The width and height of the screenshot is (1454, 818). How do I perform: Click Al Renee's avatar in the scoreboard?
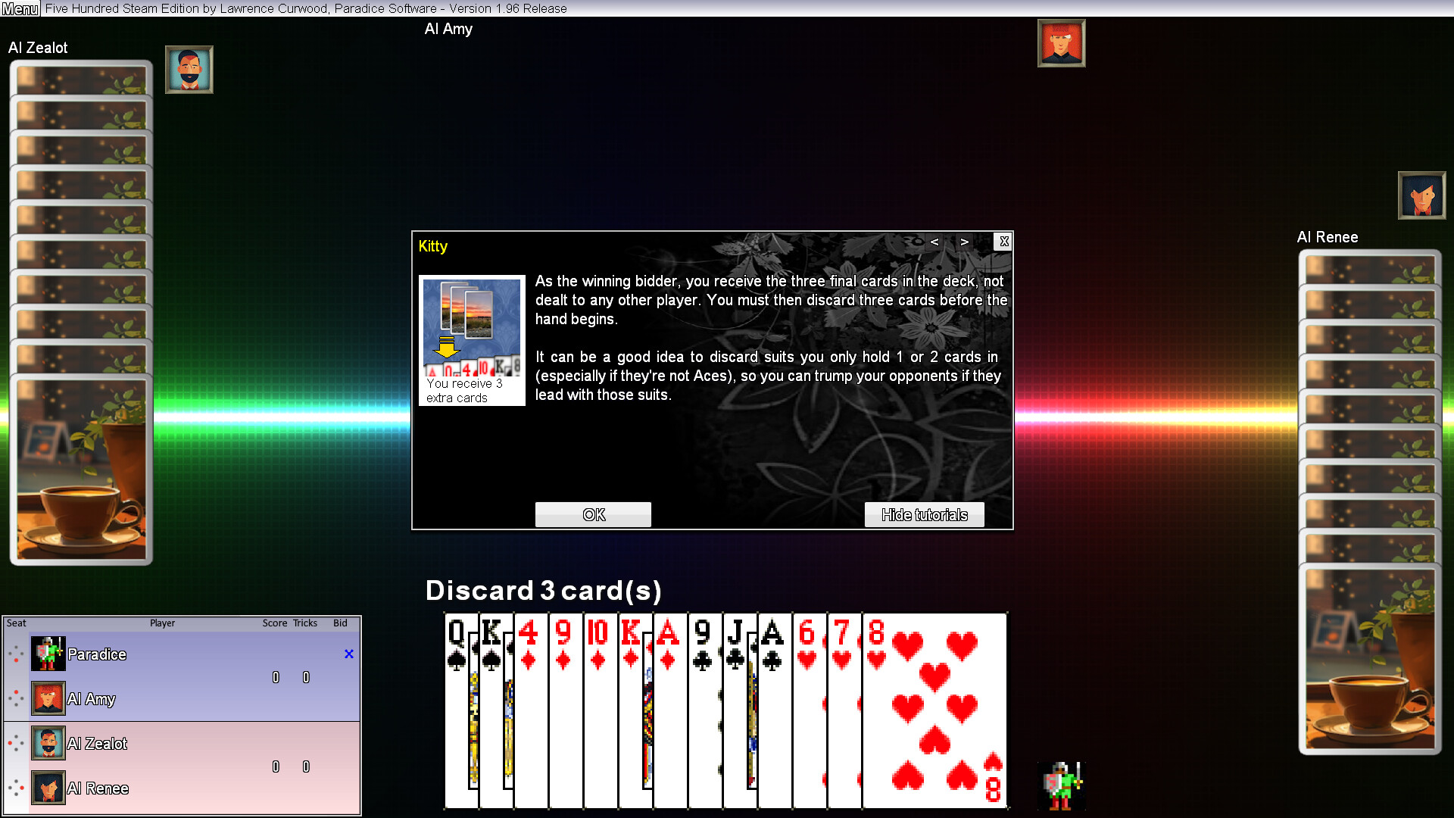pos(48,788)
